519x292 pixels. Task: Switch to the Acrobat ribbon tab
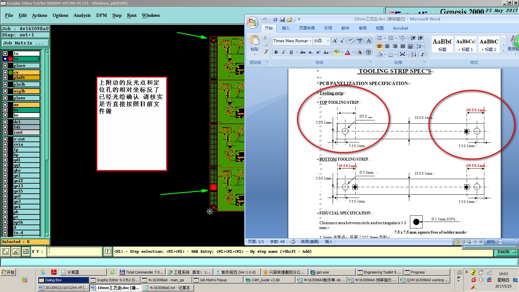[401, 28]
